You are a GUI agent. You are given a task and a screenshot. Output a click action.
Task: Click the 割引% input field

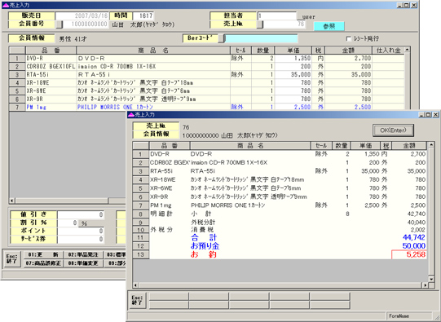(68, 223)
